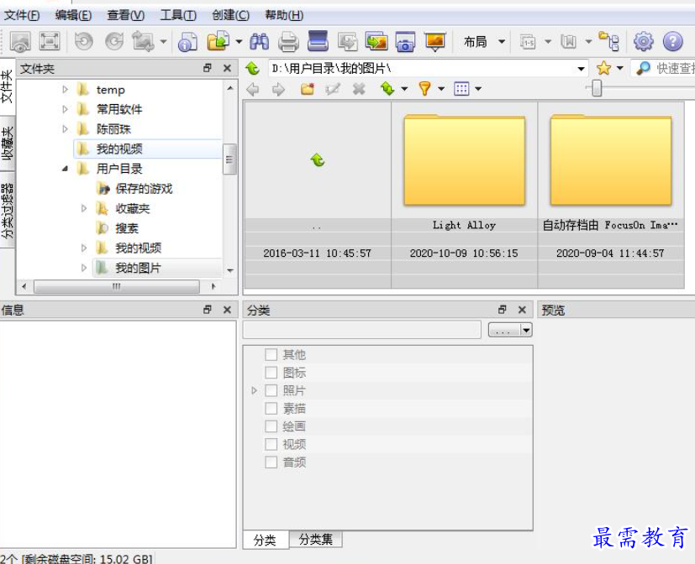Create a new folder

tap(308, 89)
